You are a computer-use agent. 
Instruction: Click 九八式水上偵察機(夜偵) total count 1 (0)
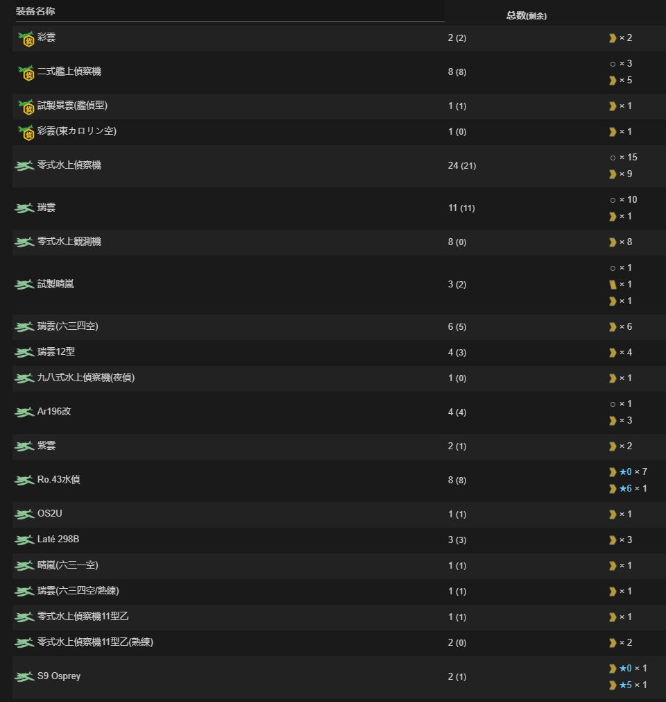(456, 378)
